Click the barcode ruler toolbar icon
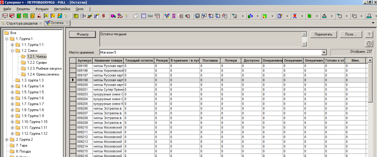The height and width of the screenshot is (157, 377). pyautogui.click(x=150, y=16)
